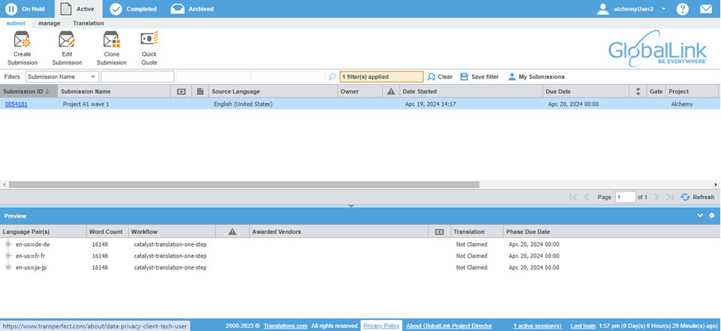Click the horizontal scrollbar under submissions grid
This screenshot has width=721, height=331.
click(x=241, y=184)
